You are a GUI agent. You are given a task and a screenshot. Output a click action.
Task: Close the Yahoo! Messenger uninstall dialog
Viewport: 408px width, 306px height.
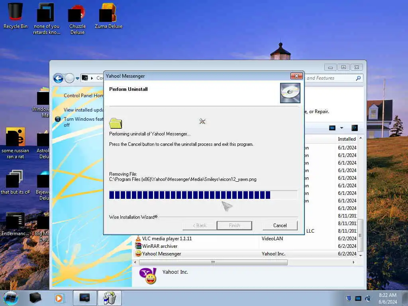click(296, 76)
